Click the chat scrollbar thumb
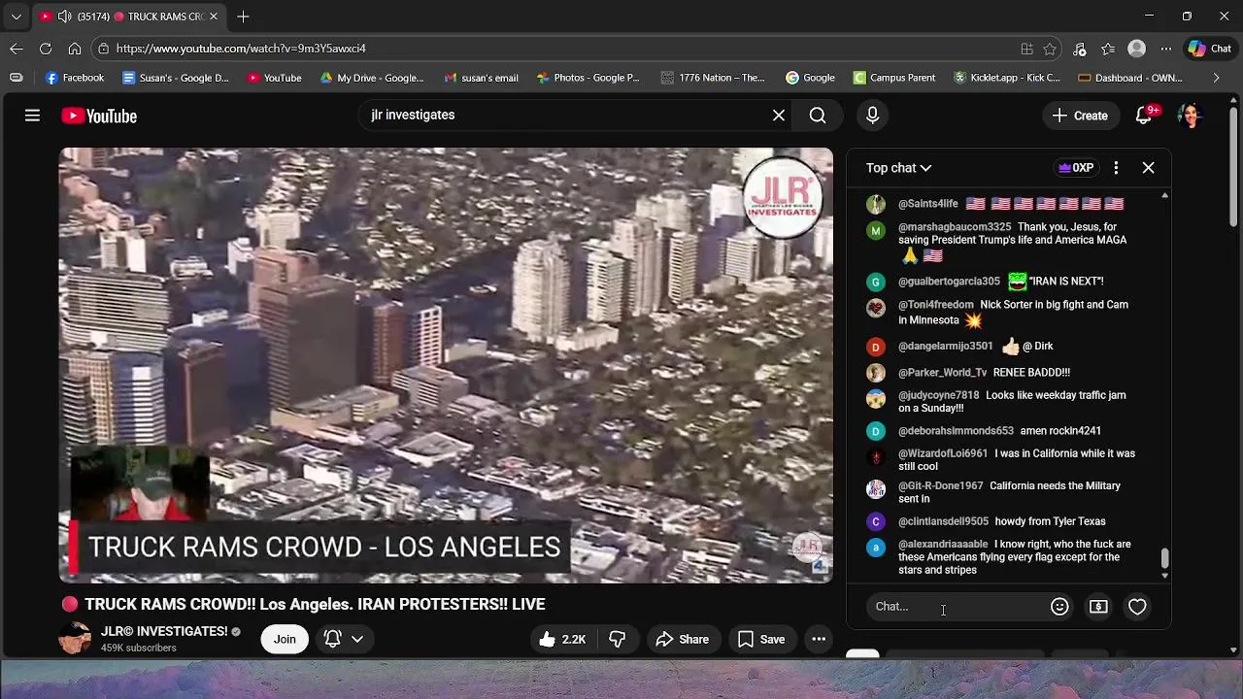Screen dimensions: 1243x699 [1164, 558]
